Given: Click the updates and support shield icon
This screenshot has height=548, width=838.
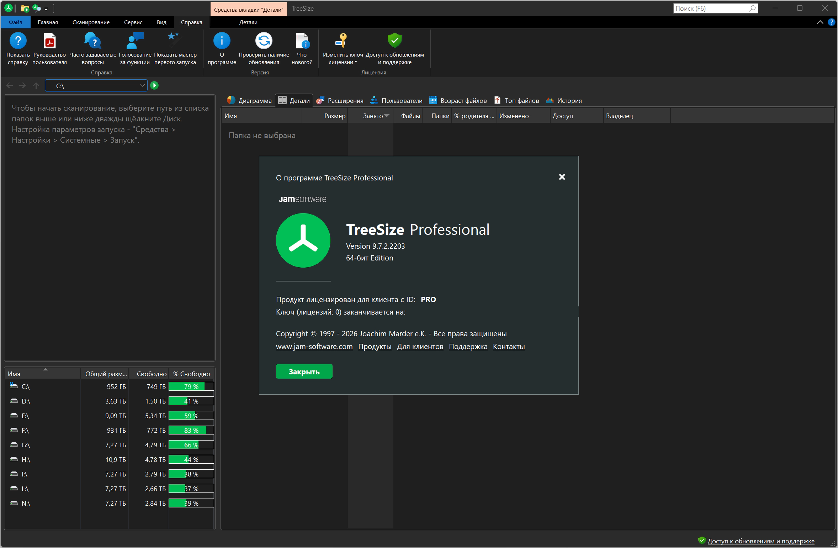Looking at the screenshot, I should (394, 41).
